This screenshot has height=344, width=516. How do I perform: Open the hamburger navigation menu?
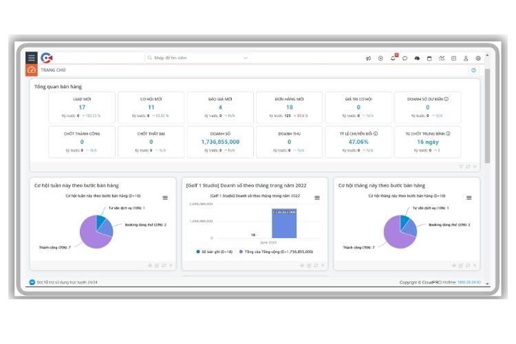tap(32, 58)
